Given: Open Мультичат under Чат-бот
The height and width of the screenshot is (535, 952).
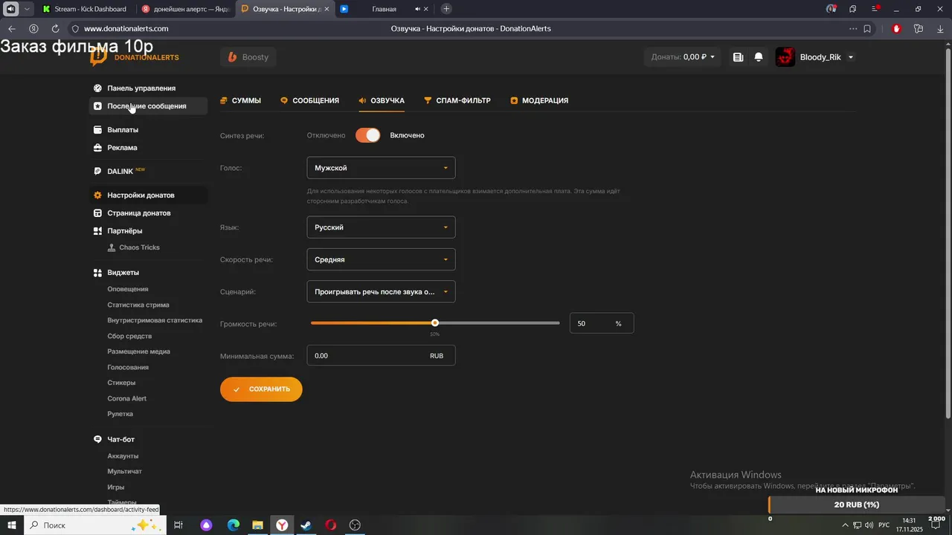Looking at the screenshot, I should click(125, 471).
